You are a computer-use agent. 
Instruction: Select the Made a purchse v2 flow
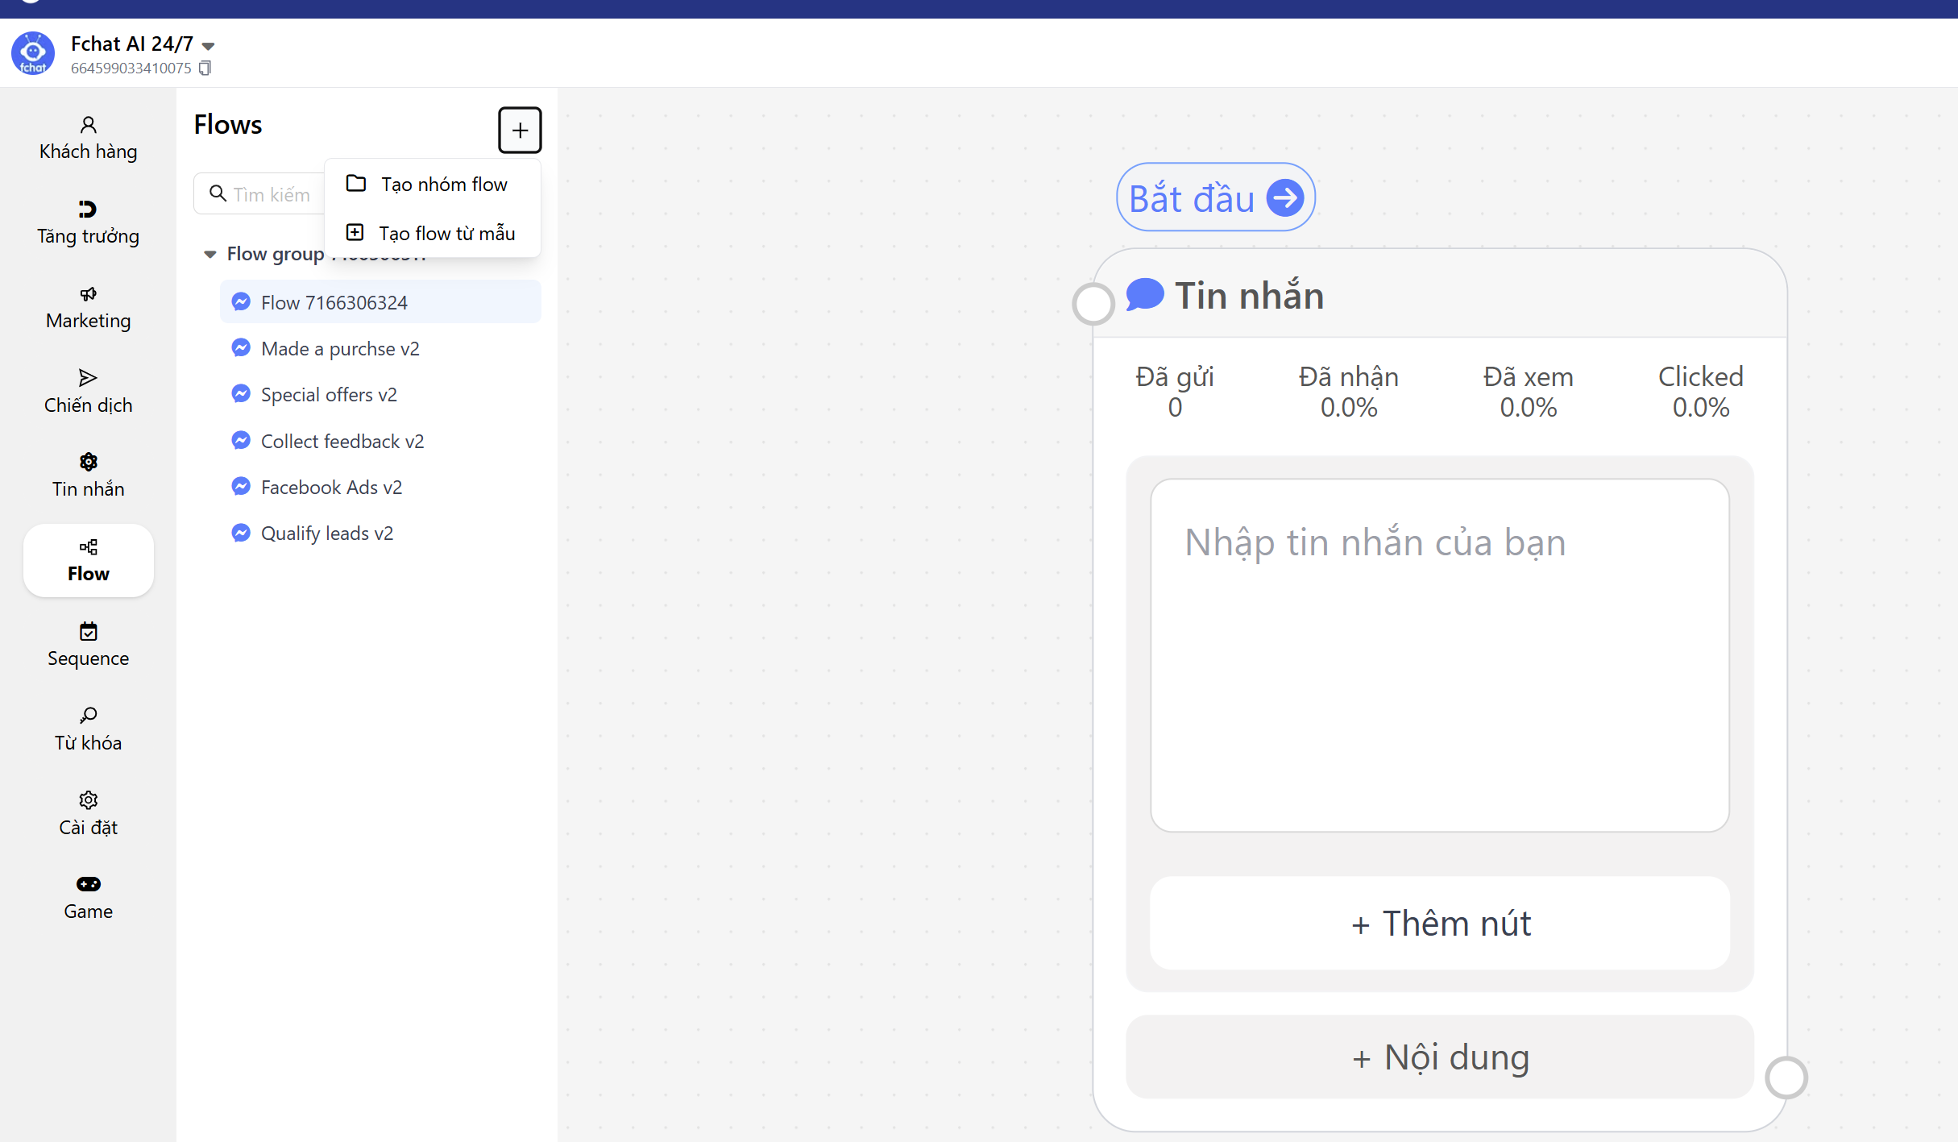click(x=340, y=349)
